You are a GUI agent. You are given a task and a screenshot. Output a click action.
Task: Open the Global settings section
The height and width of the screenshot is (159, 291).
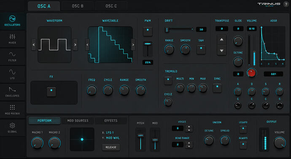pyautogui.click(x=12, y=128)
